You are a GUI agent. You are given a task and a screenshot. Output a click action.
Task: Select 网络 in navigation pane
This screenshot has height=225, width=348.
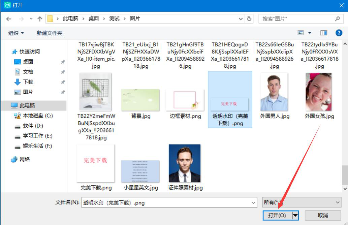point(24,159)
